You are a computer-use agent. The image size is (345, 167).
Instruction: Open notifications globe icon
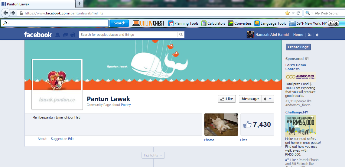pos(73,35)
